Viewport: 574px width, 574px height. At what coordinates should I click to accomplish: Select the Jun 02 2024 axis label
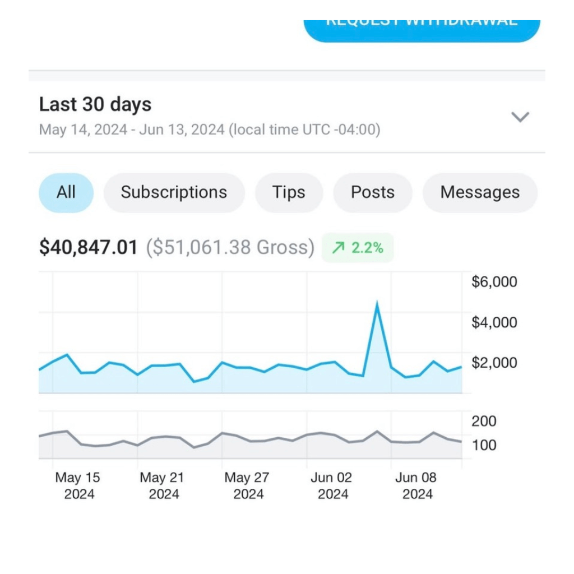click(x=331, y=485)
